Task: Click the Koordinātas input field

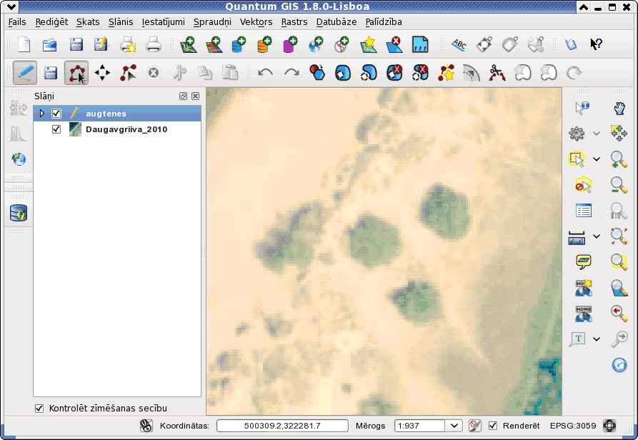Action: (x=282, y=426)
